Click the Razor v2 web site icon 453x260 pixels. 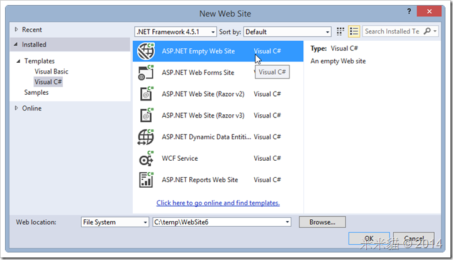(147, 94)
